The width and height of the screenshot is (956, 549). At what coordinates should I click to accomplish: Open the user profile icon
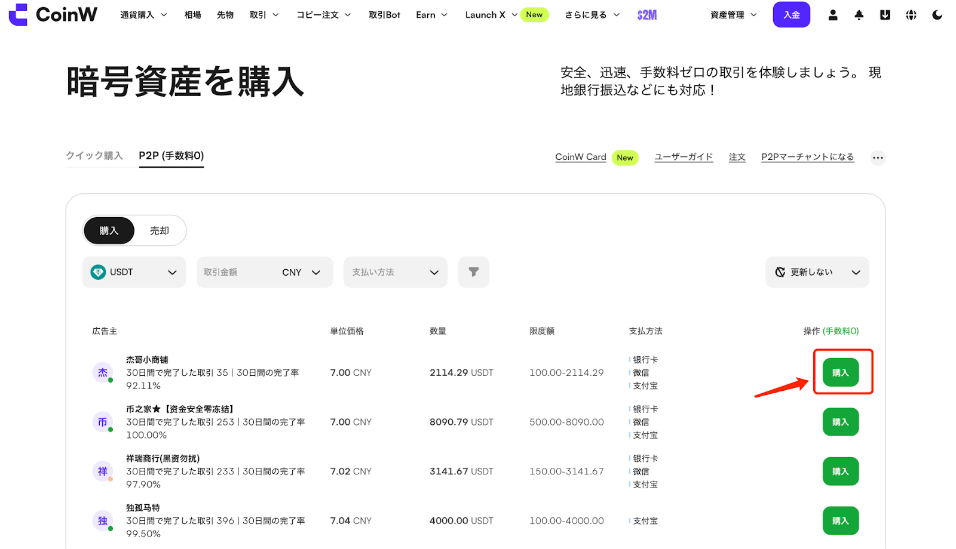[832, 15]
